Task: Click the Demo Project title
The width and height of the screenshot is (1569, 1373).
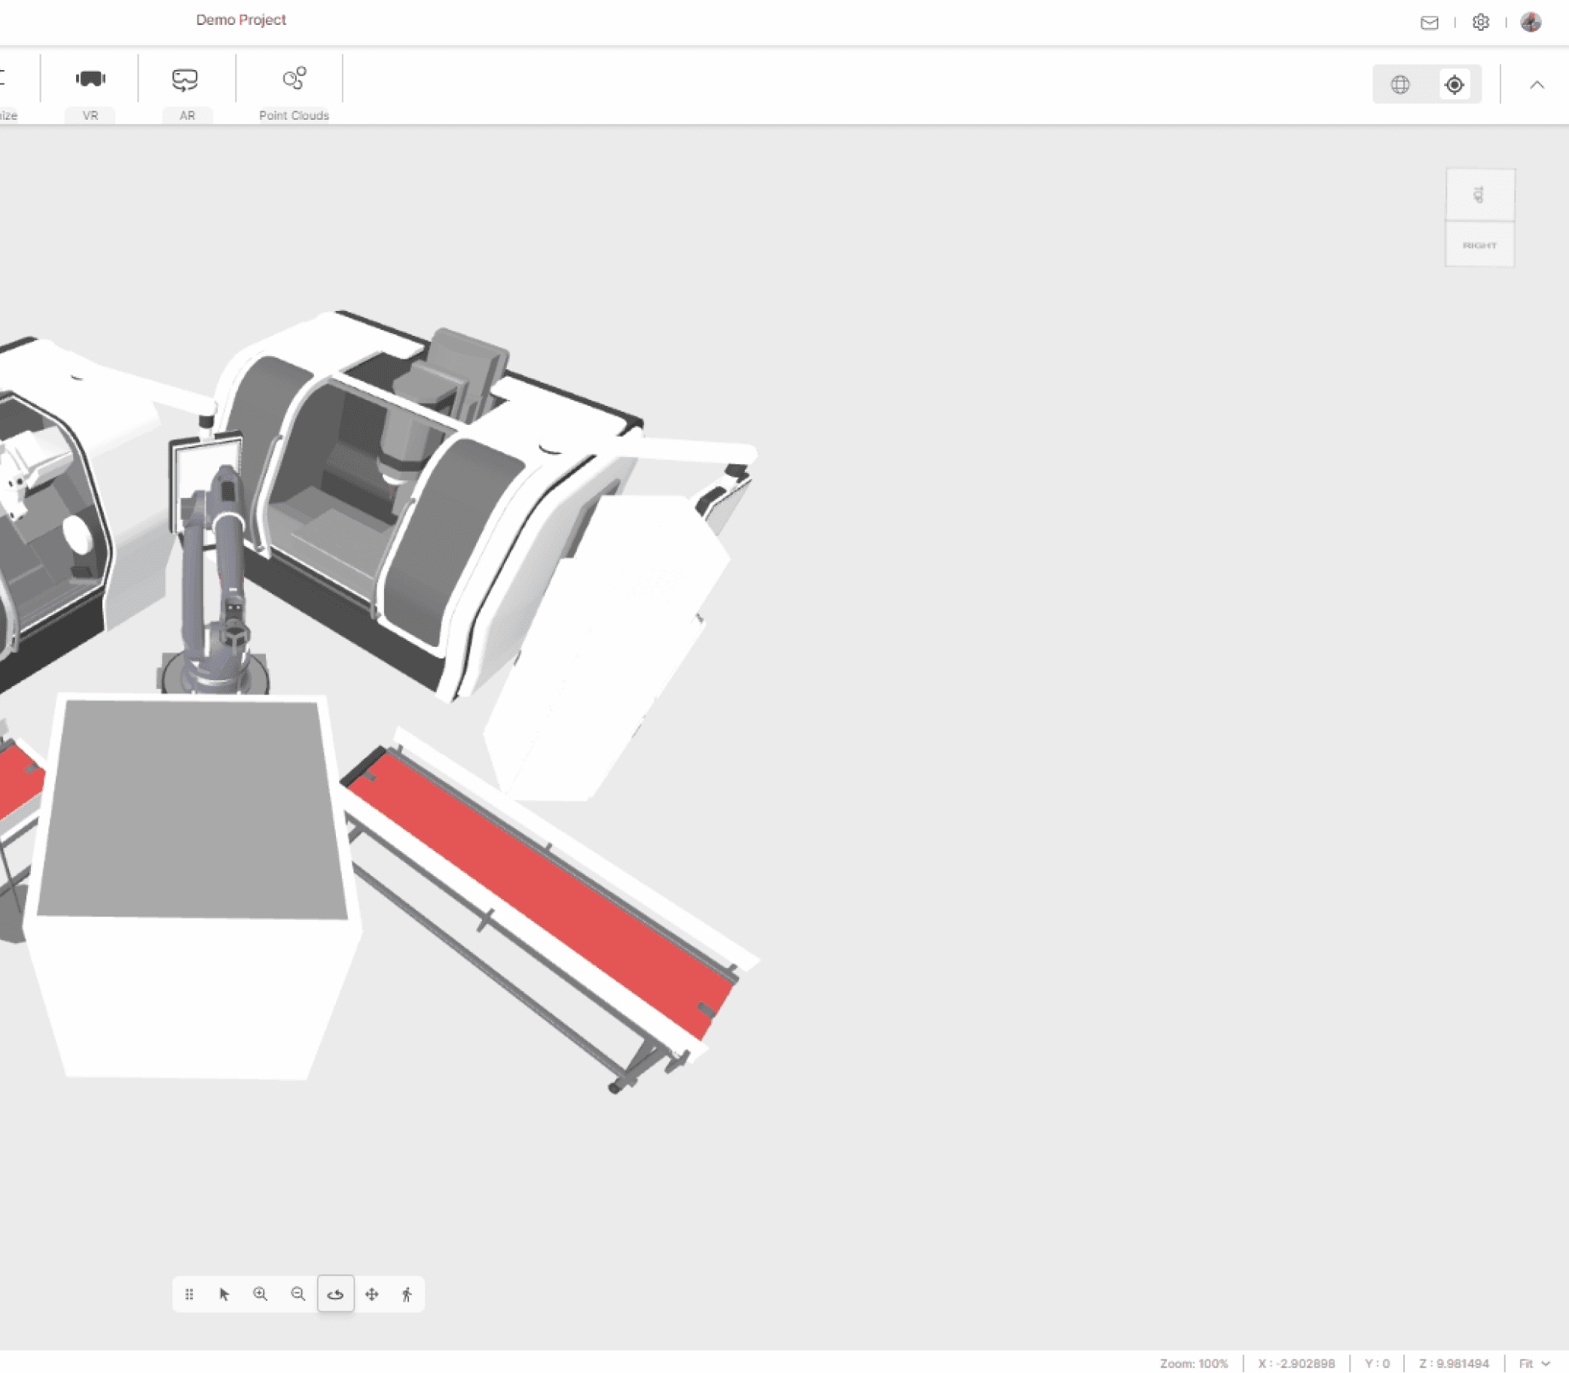Action: click(x=240, y=20)
